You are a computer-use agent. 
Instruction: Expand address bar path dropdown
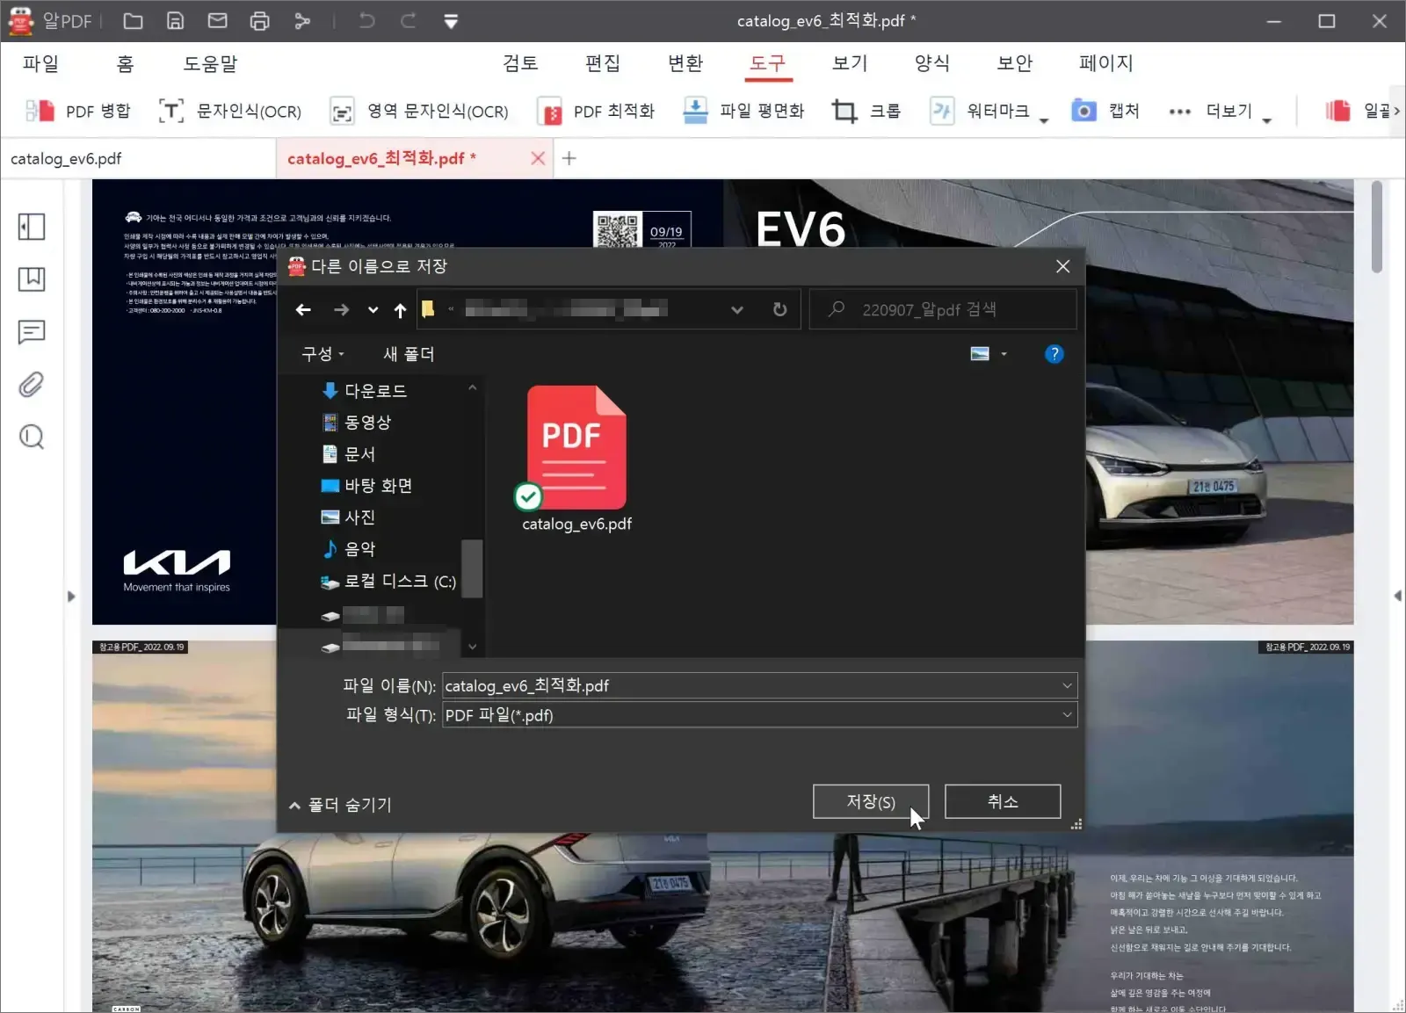pos(737,309)
